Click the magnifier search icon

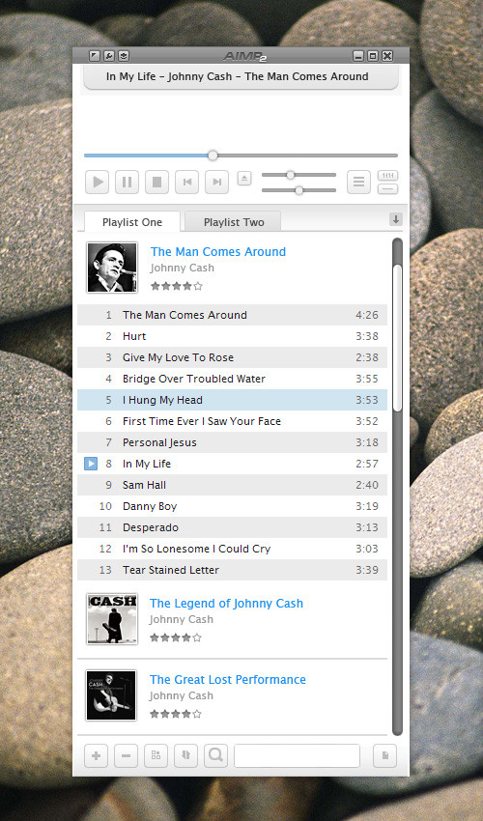(x=215, y=755)
